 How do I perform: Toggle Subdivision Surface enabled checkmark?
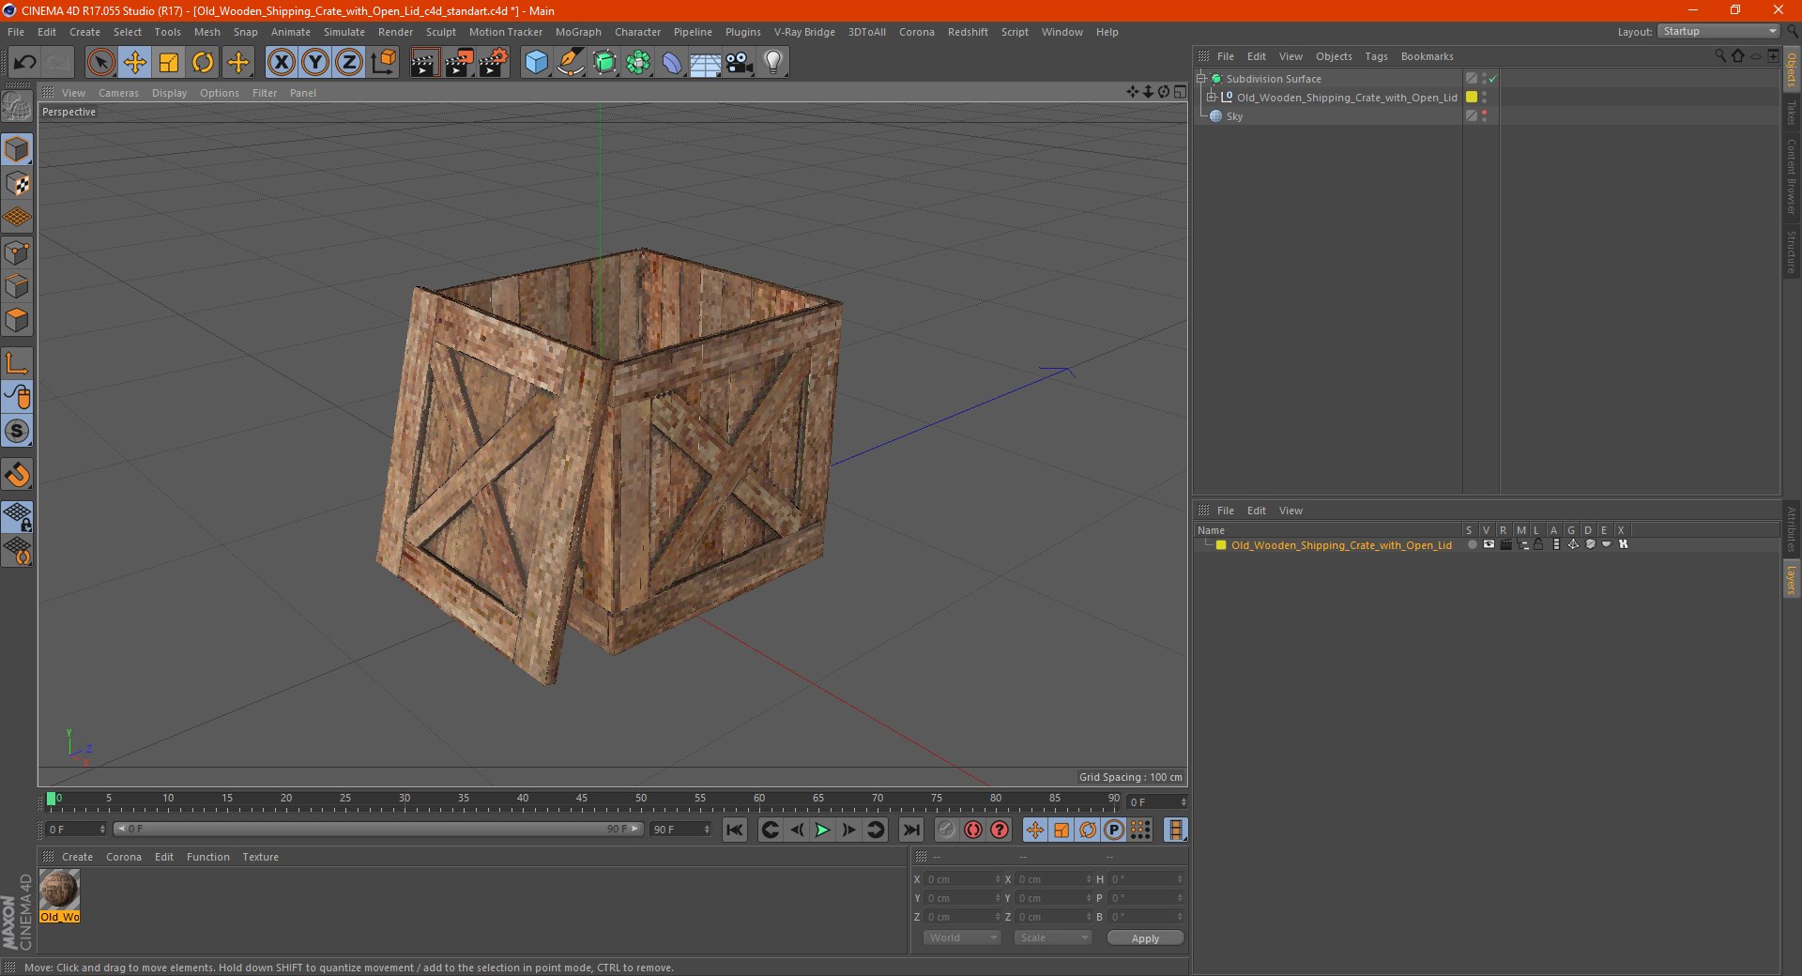[x=1493, y=79]
